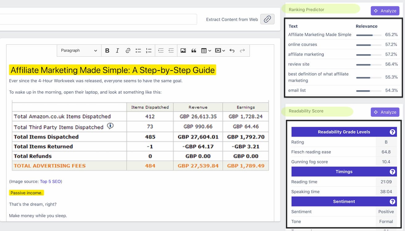
Task: Show help for the Timings section
Action: coord(392,172)
